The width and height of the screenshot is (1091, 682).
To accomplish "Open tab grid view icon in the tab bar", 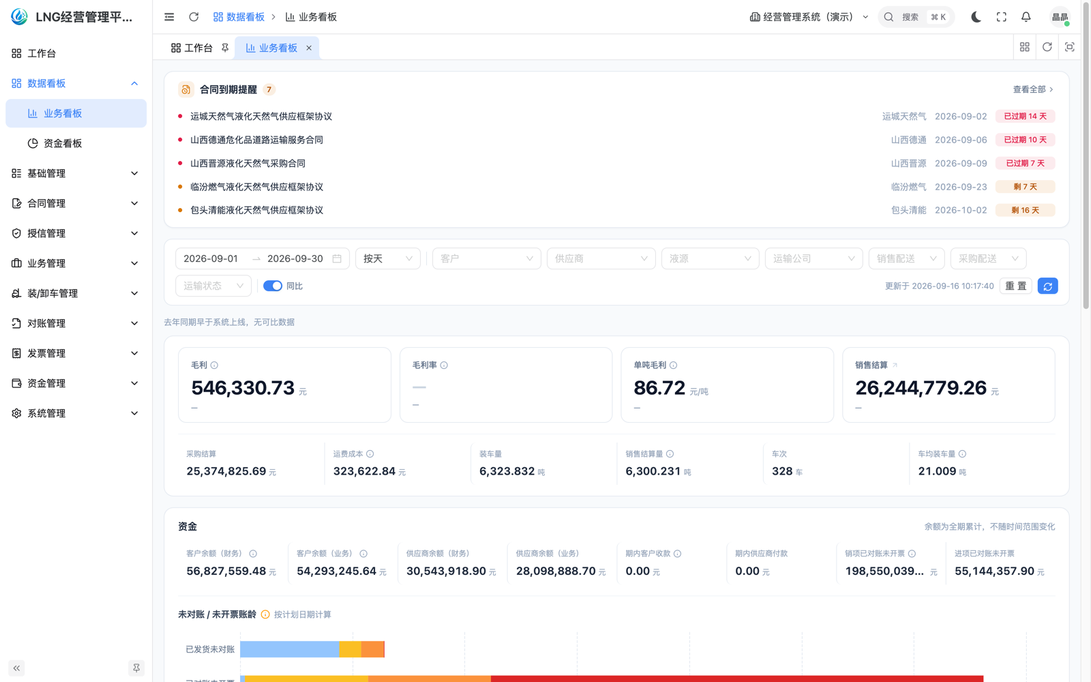I will [x=1024, y=47].
